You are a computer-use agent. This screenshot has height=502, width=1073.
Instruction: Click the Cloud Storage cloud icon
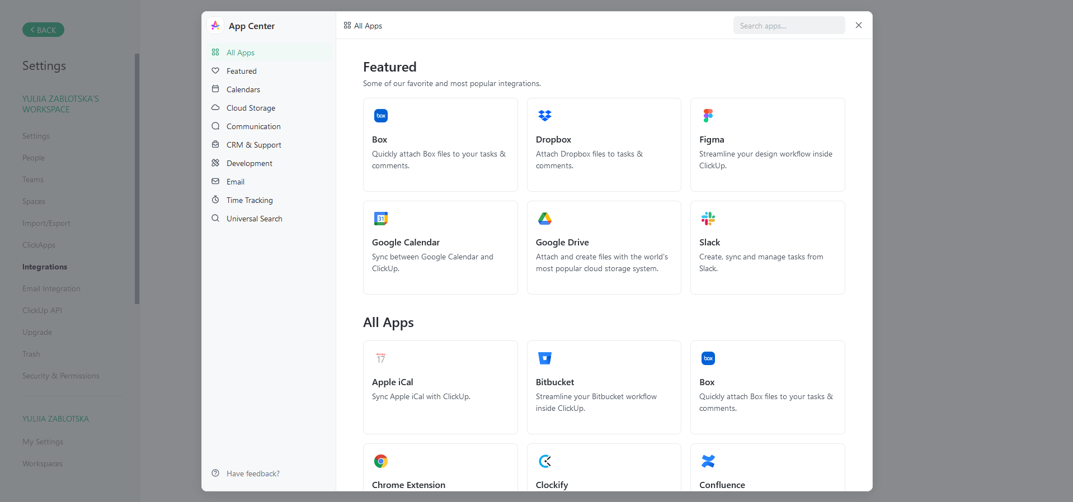(215, 108)
